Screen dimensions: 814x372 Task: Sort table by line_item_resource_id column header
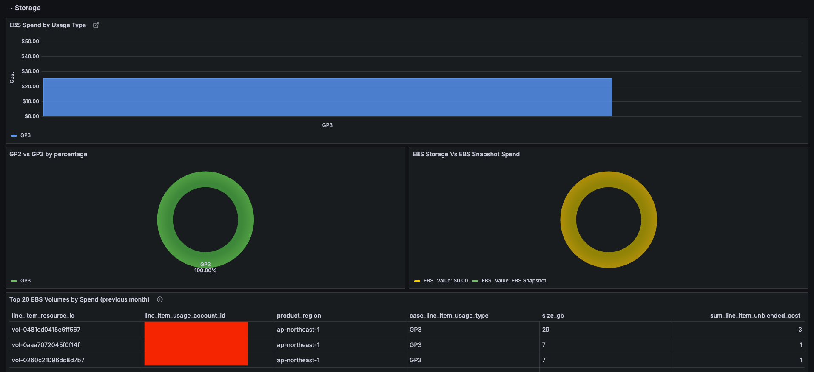(x=43, y=316)
